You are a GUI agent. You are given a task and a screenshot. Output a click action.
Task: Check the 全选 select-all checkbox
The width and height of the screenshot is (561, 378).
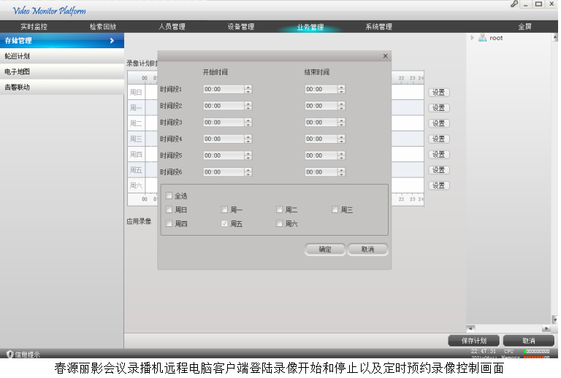[169, 196]
